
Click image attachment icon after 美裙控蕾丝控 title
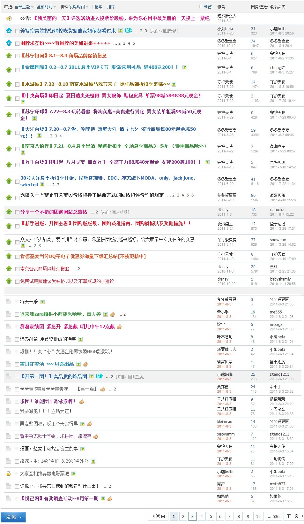(120, 30)
